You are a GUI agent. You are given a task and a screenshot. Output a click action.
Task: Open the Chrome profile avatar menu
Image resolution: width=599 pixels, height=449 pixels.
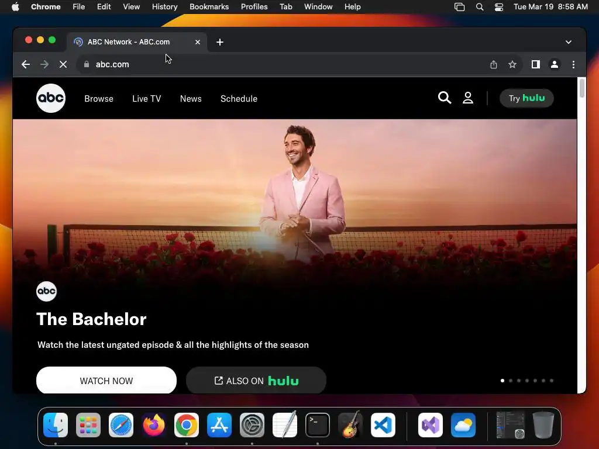coord(555,64)
